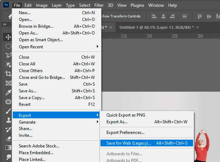Viewport: 220px width, 162px height.
Task: Select the Move tool
Action: pos(8,37)
